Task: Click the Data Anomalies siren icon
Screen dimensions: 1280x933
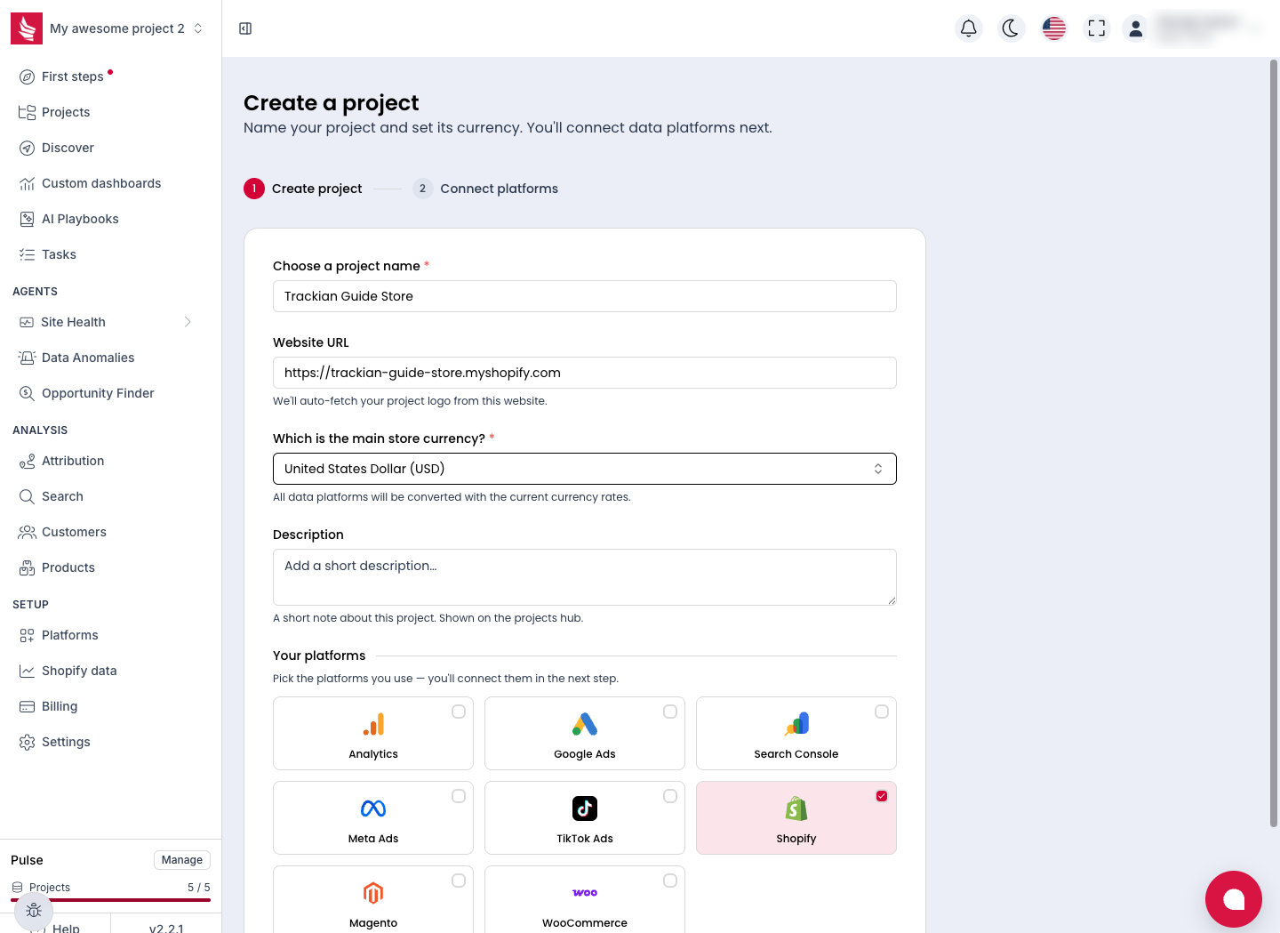Action: coord(27,358)
